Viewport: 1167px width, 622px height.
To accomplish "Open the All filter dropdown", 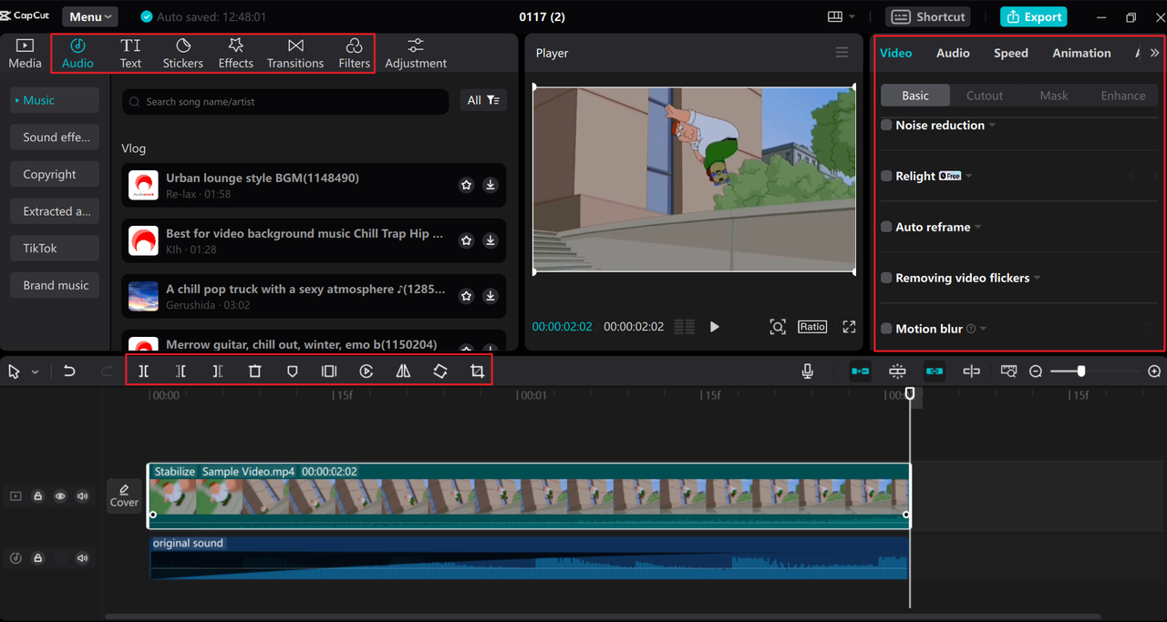I will click(x=483, y=100).
